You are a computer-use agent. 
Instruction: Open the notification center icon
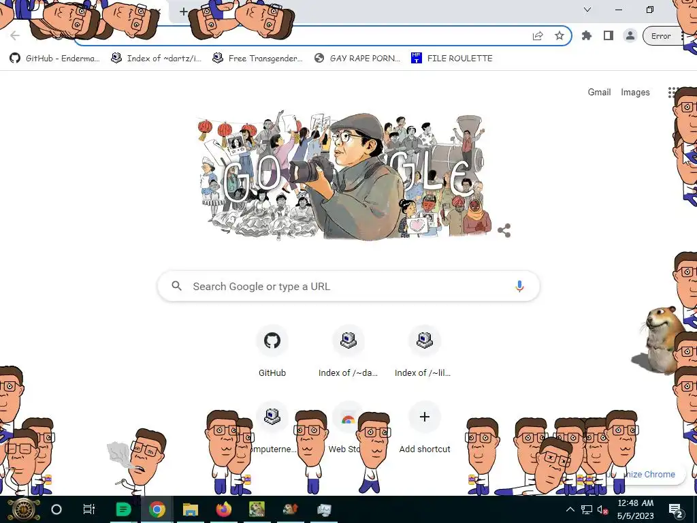[676, 509]
